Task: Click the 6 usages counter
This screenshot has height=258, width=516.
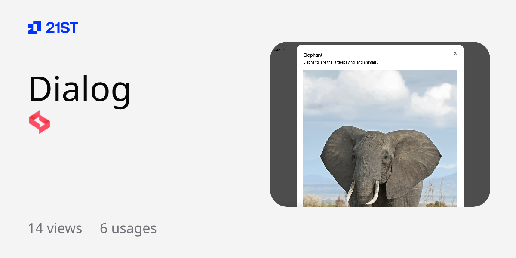Action: coord(128,228)
